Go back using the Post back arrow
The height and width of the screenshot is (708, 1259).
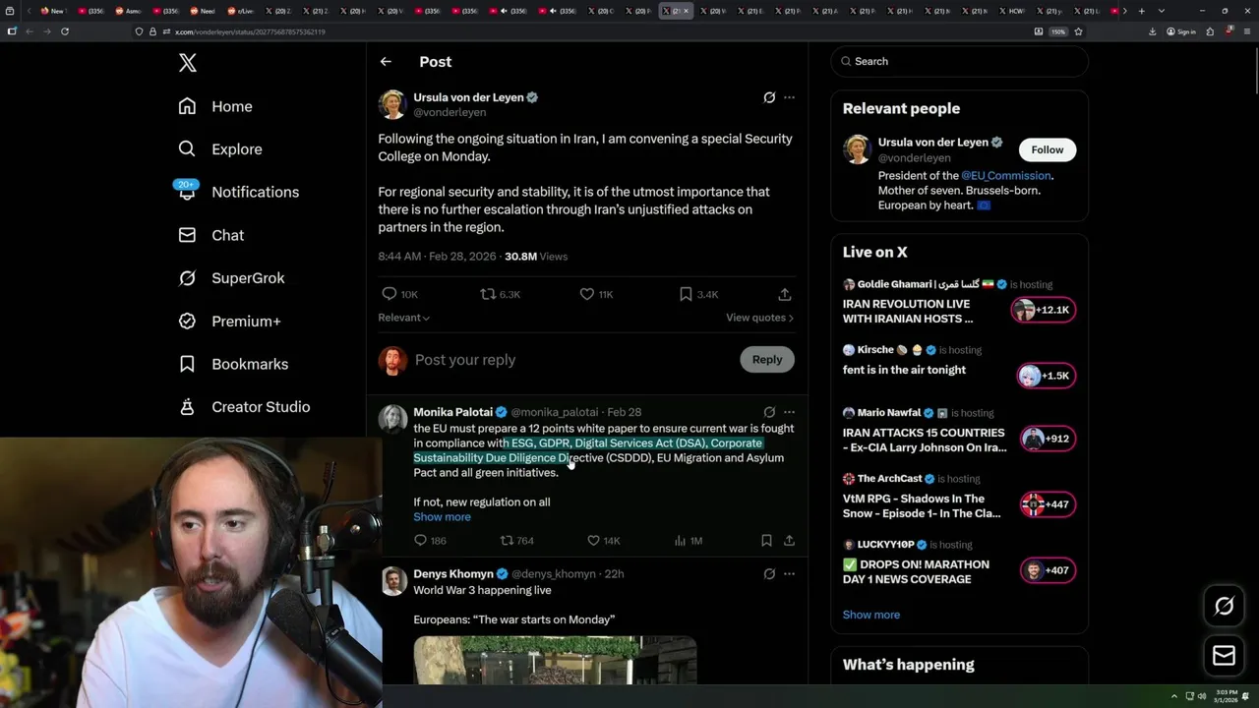point(386,61)
